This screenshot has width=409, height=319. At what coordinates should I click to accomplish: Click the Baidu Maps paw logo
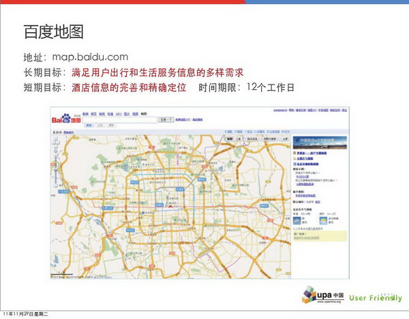(x=66, y=119)
